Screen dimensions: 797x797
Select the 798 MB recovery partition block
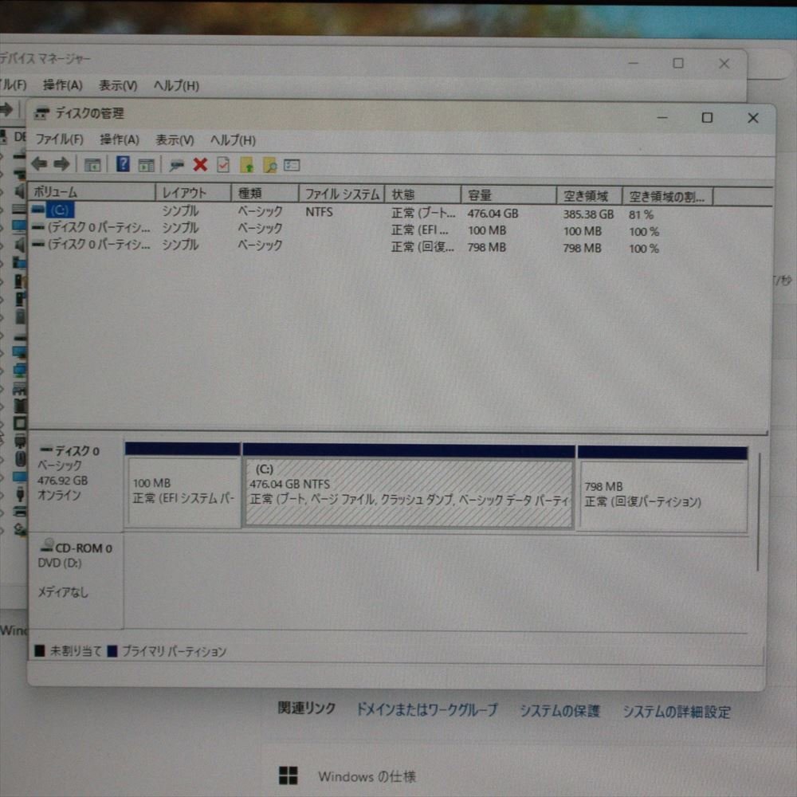click(x=663, y=489)
